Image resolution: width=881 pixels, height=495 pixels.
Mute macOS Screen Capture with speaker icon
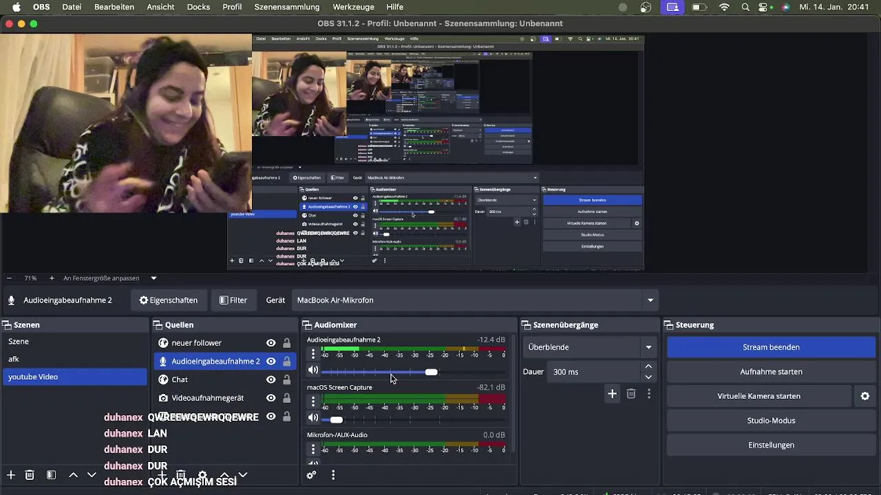(x=313, y=418)
